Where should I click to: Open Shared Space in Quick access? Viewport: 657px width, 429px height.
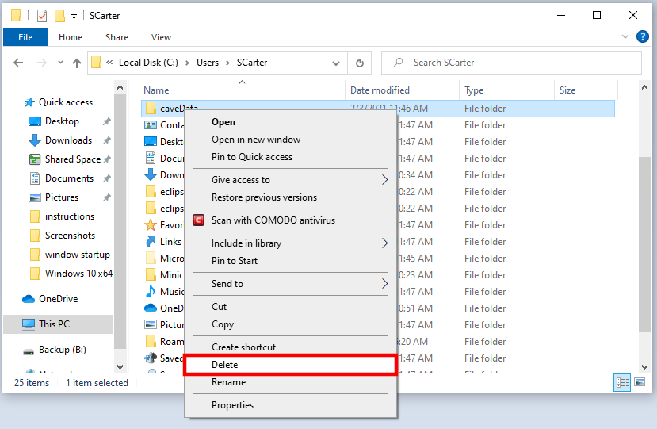click(73, 159)
